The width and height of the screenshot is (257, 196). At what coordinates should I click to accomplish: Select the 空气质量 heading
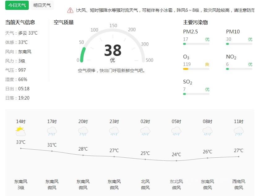point(64,22)
